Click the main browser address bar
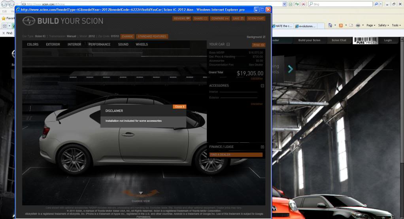Screen dimensions: 404x219 [x=152, y=4]
